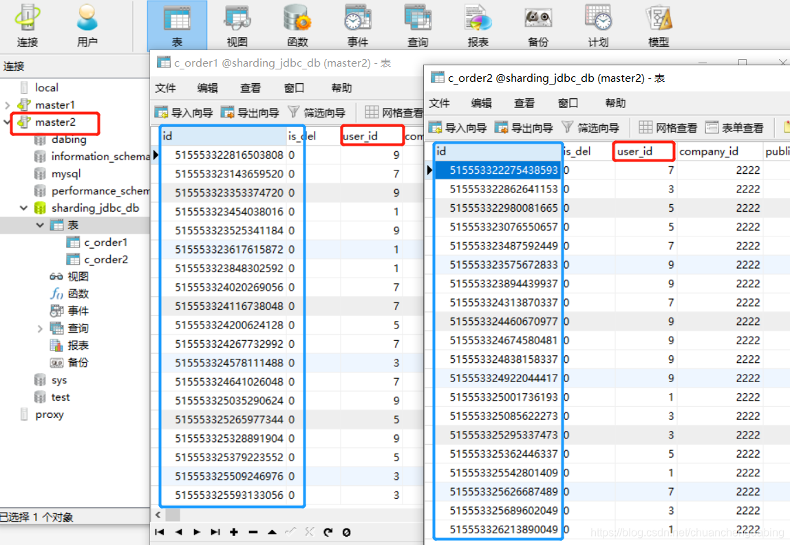Open the 模型 model toolbar button
The height and width of the screenshot is (545, 790).
point(659,25)
